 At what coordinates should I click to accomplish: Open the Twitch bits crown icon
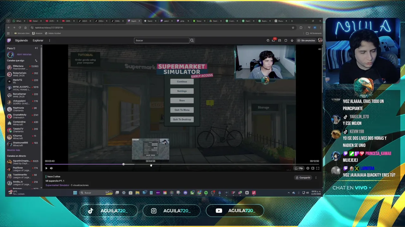tap(292, 40)
